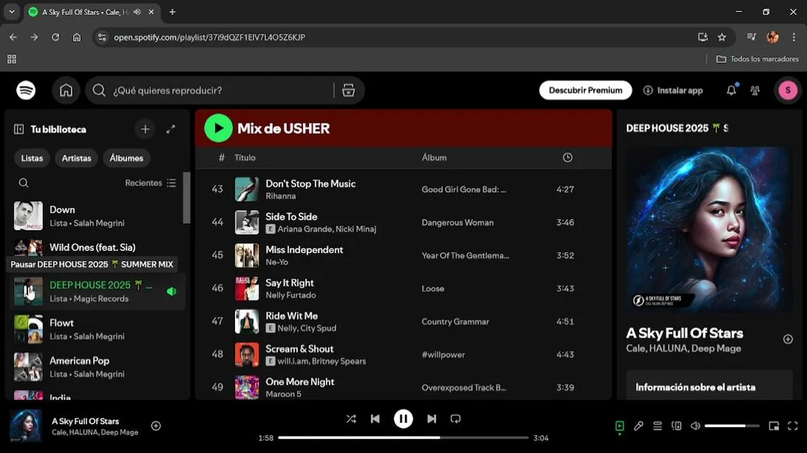The height and width of the screenshot is (453, 807).
Task: Skip to next track
Action: (x=432, y=419)
